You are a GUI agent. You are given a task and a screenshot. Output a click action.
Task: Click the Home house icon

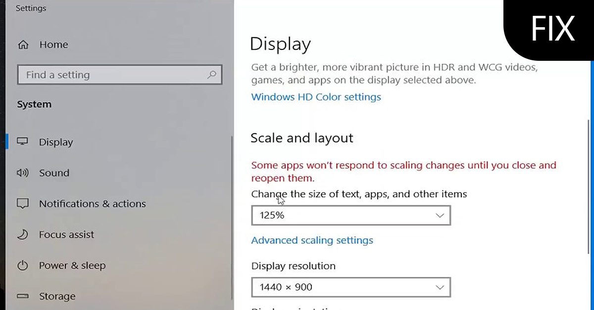coord(23,44)
